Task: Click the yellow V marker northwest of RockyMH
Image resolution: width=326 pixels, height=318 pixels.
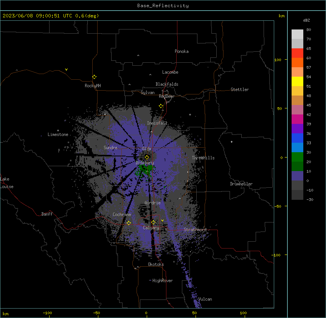Action: point(66,69)
